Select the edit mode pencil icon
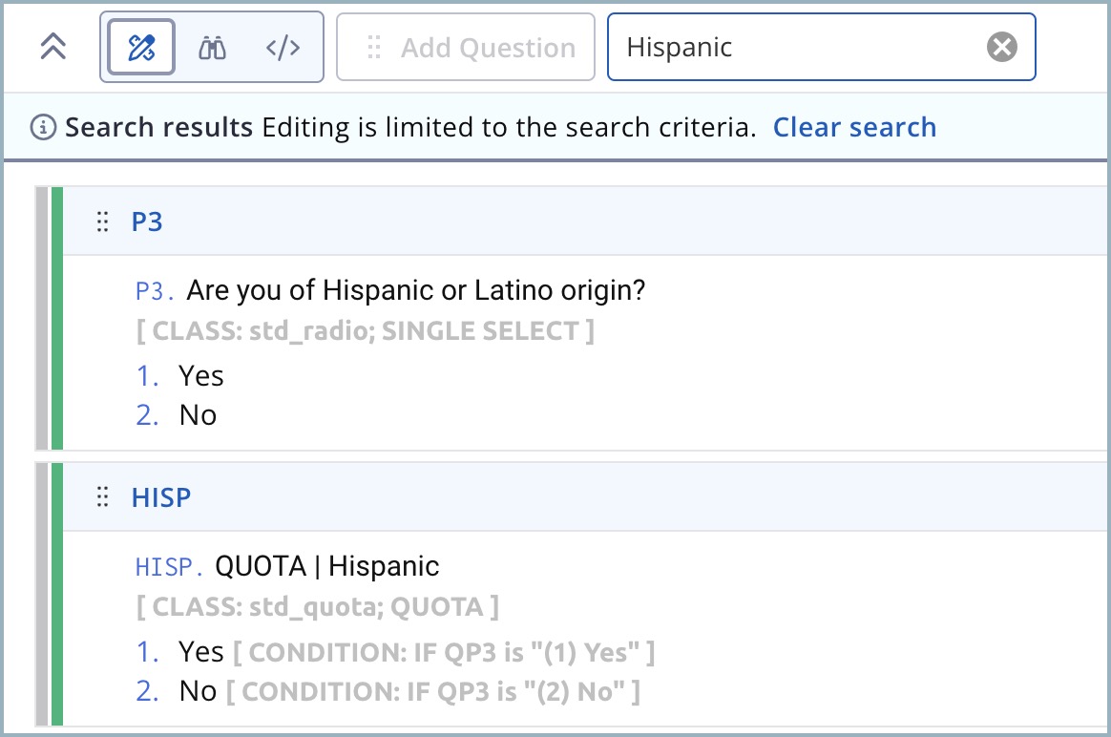The width and height of the screenshot is (1111, 737). [x=141, y=48]
